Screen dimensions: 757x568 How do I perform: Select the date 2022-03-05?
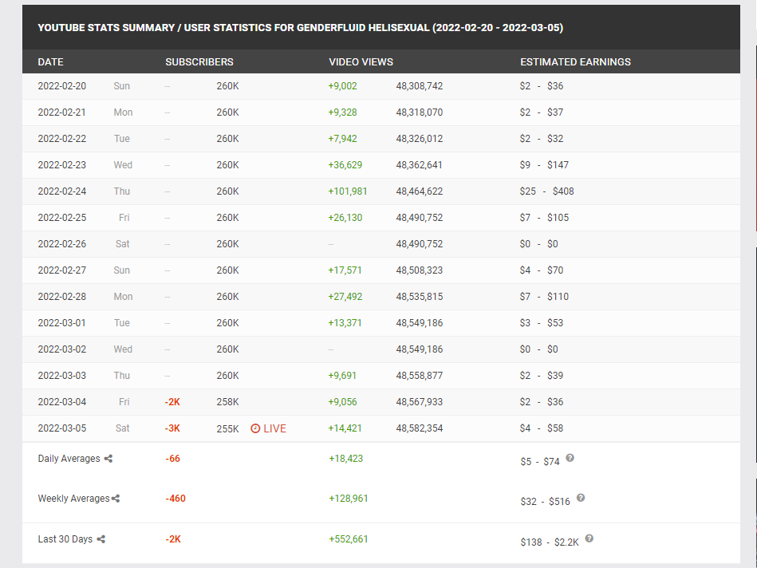62,428
